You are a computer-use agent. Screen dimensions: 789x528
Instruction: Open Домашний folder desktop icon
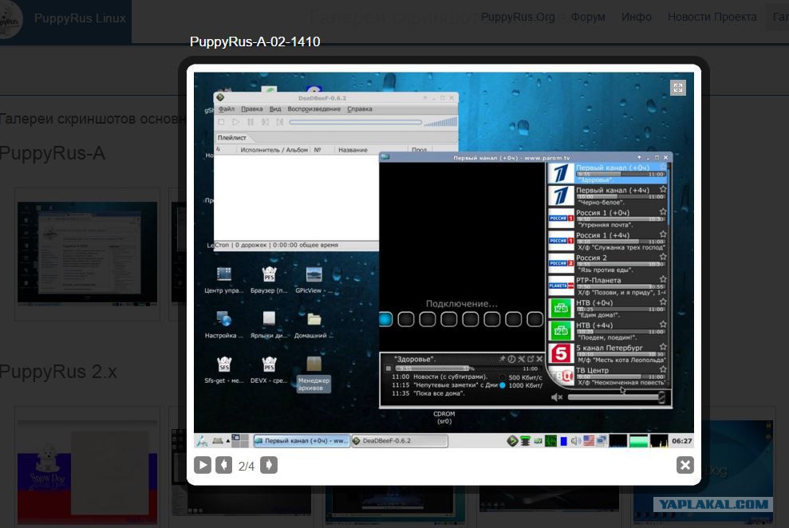click(x=314, y=325)
